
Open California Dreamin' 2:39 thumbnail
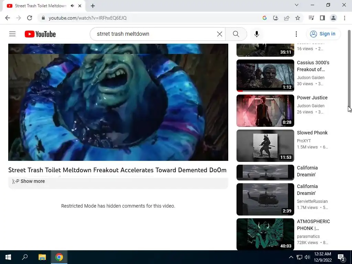click(x=265, y=199)
